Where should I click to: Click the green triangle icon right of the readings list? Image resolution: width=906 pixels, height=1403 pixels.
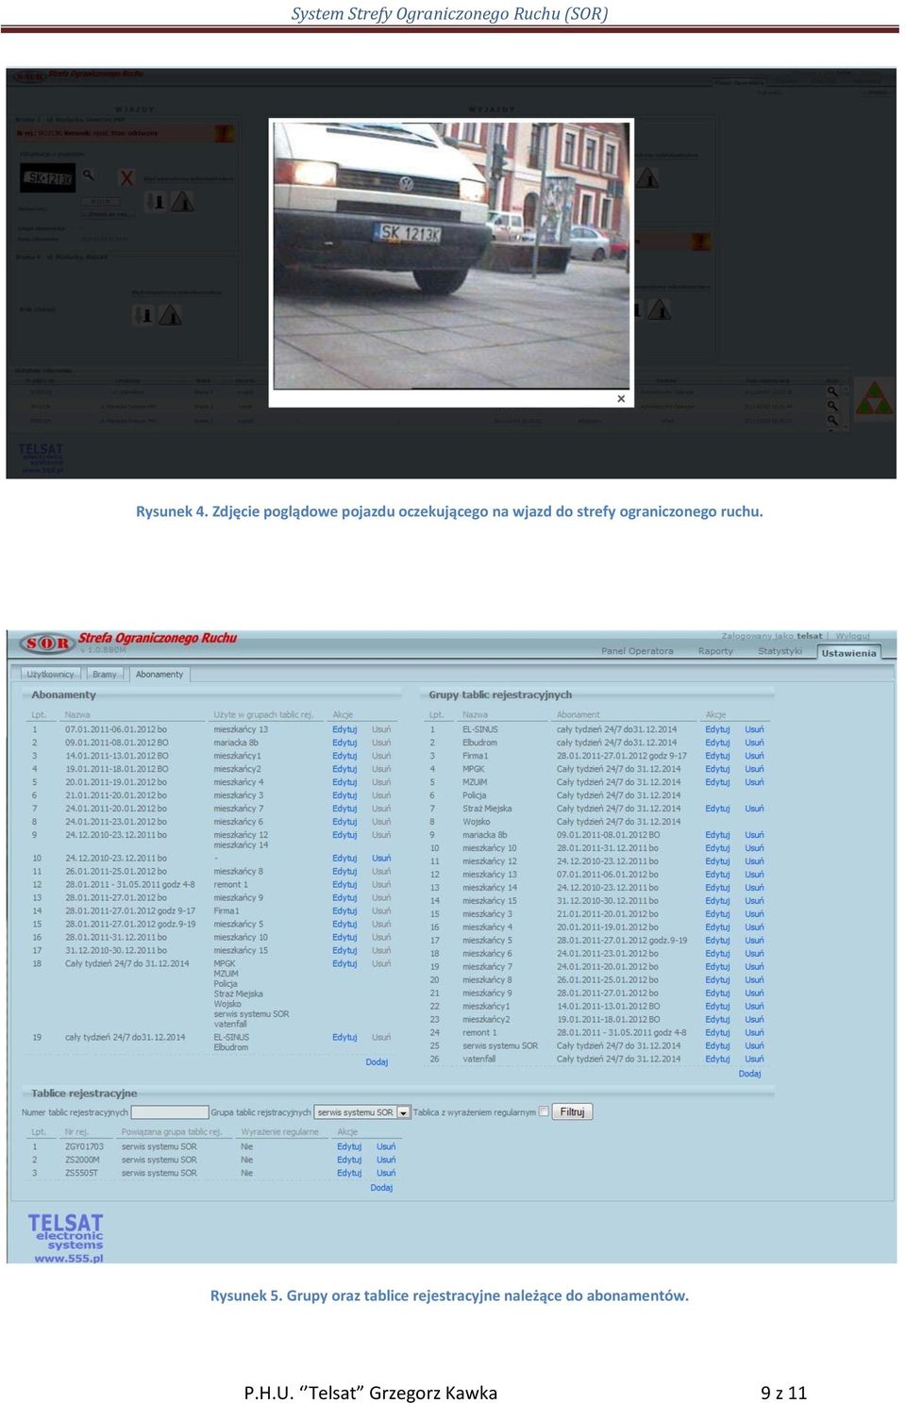pyautogui.click(x=874, y=398)
